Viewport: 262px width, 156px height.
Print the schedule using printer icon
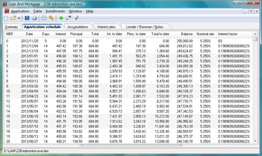pyautogui.click(x=34, y=18)
